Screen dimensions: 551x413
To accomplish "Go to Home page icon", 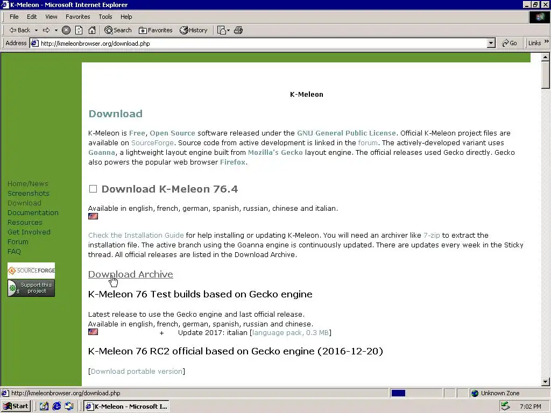I will (x=91, y=30).
